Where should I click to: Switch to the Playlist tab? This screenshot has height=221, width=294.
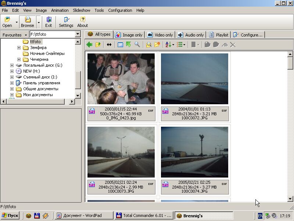click(219, 35)
